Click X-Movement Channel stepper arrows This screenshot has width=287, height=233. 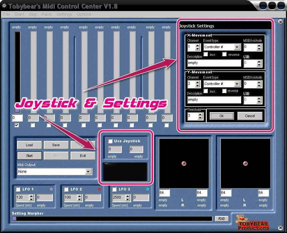tap(197, 47)
